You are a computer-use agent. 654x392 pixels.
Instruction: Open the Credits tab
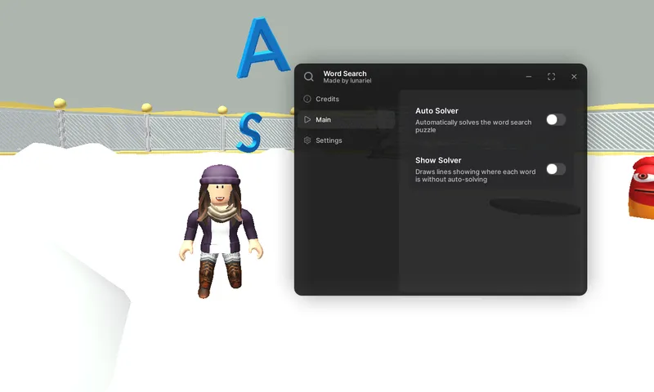(344, 99)
